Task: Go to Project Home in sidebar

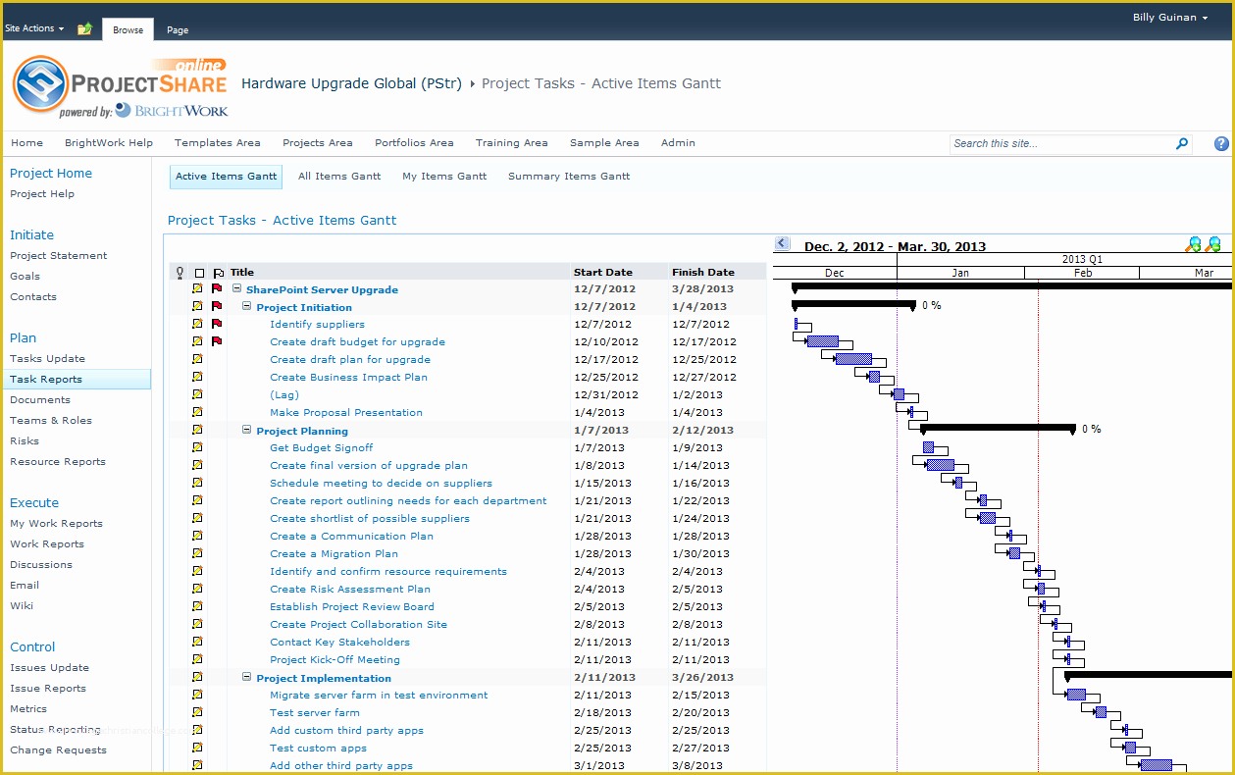Action: point(51,174)
